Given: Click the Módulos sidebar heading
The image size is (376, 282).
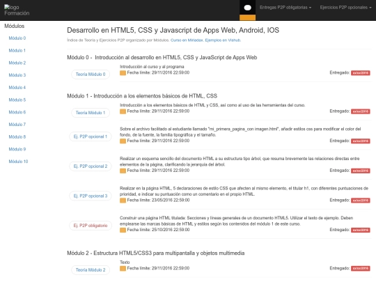Looking at the screenshot, I should 15,26.
